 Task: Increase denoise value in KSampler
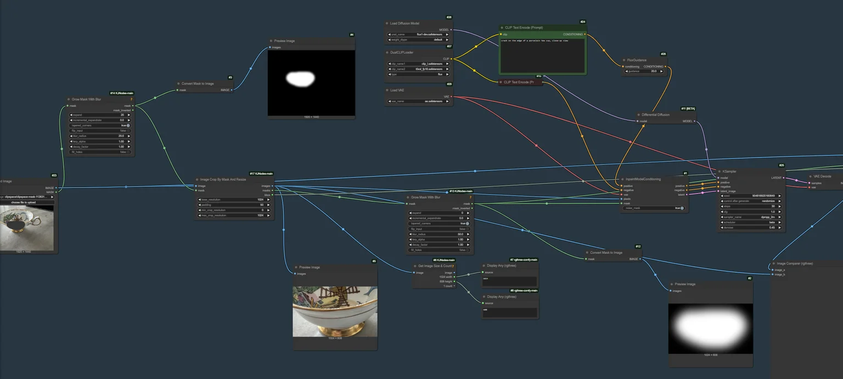coord(780,228)
